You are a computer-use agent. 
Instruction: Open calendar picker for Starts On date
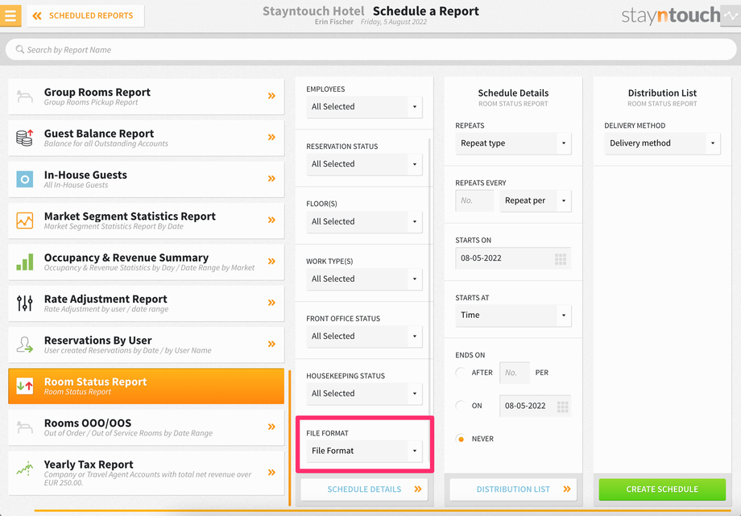click(561, 258)
